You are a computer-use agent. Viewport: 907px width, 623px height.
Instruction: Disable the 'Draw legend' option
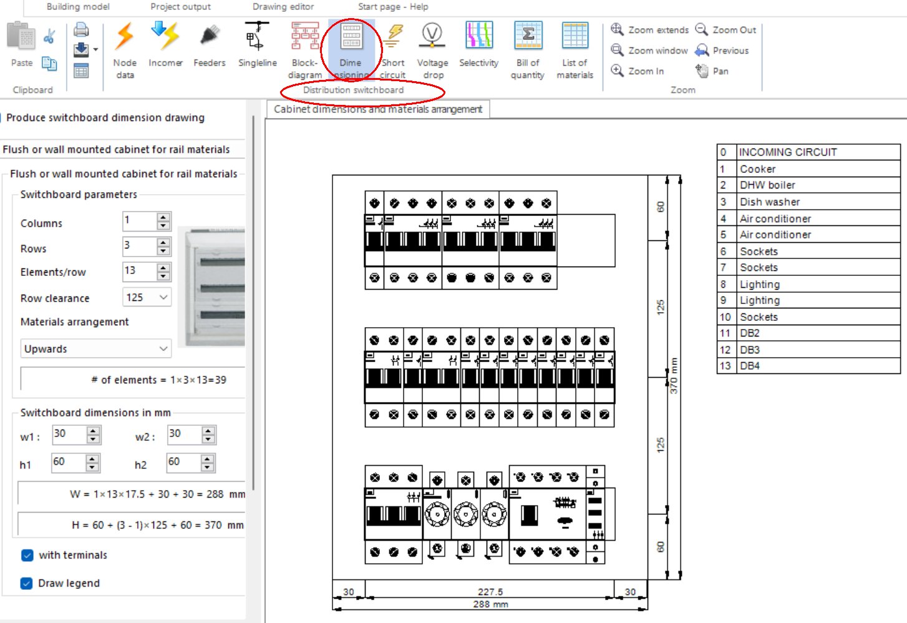click(x=26, y=583)
